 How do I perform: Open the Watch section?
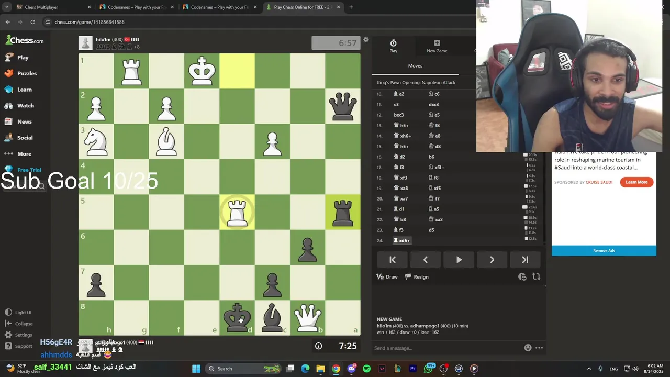coord(19,106)
